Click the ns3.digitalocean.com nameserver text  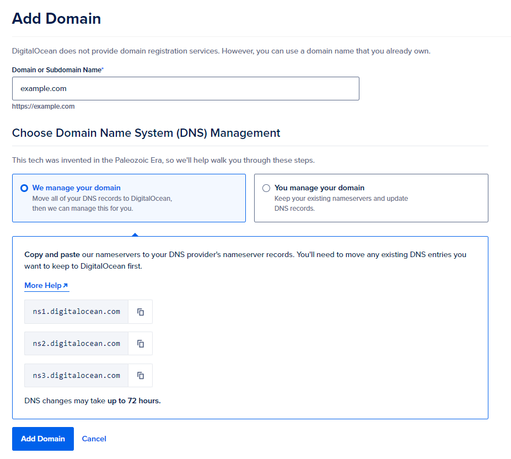pyautogui.click(x=76, y=376)
